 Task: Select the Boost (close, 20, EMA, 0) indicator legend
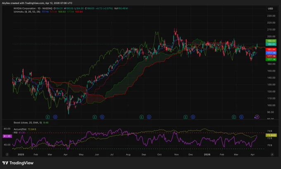point(28,123)
